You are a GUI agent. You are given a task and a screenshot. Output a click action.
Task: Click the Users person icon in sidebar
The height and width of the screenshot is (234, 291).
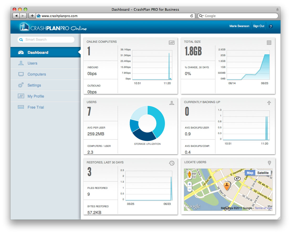click(x=21, y=63)
